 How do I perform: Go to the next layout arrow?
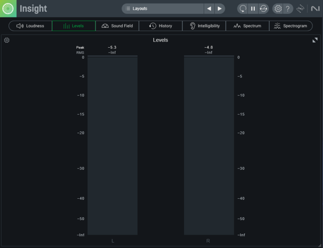(220, 8)
